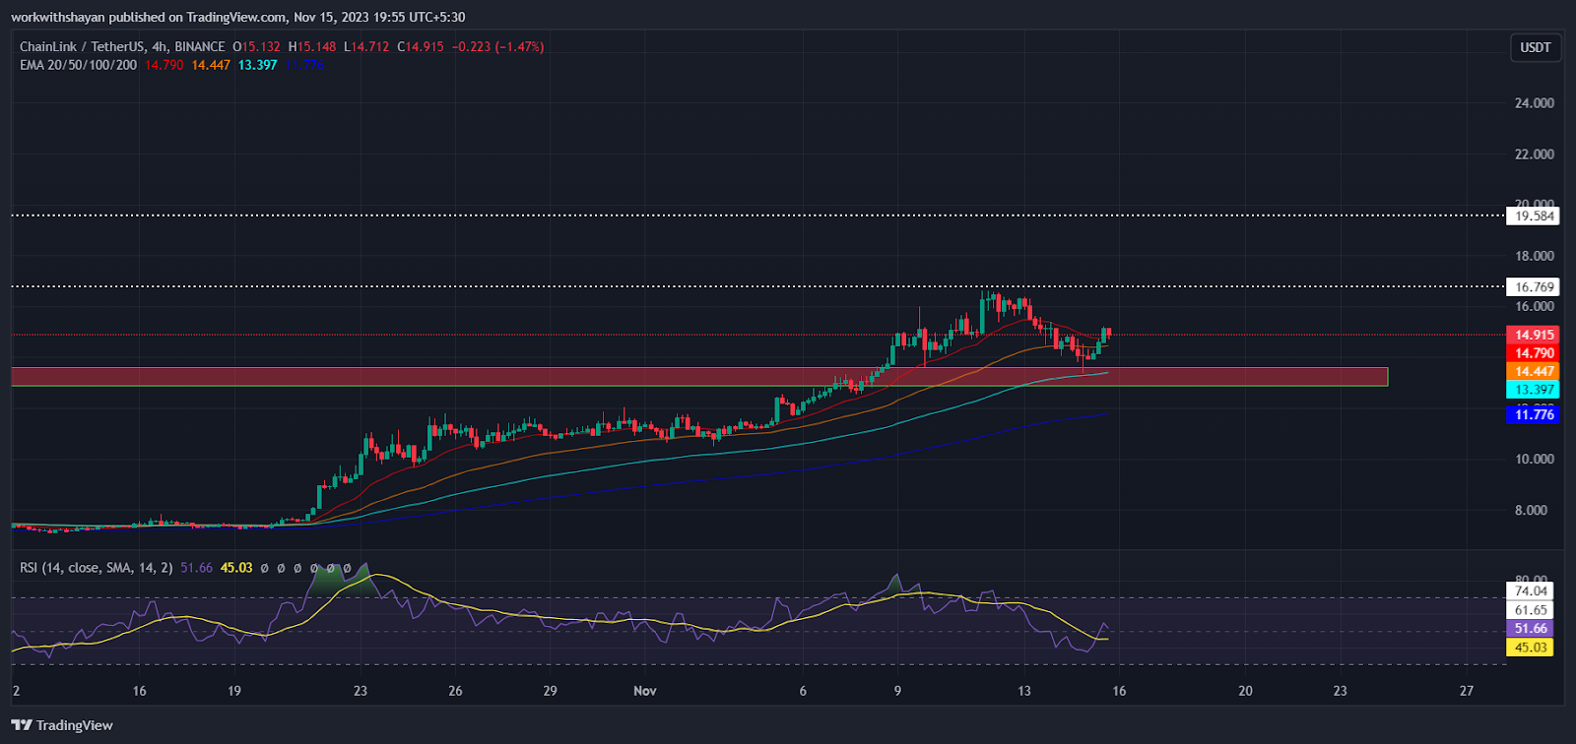This screenshot has height=744, width=1576.
Task: Click the high value H15.148
Action: (312, 46)
